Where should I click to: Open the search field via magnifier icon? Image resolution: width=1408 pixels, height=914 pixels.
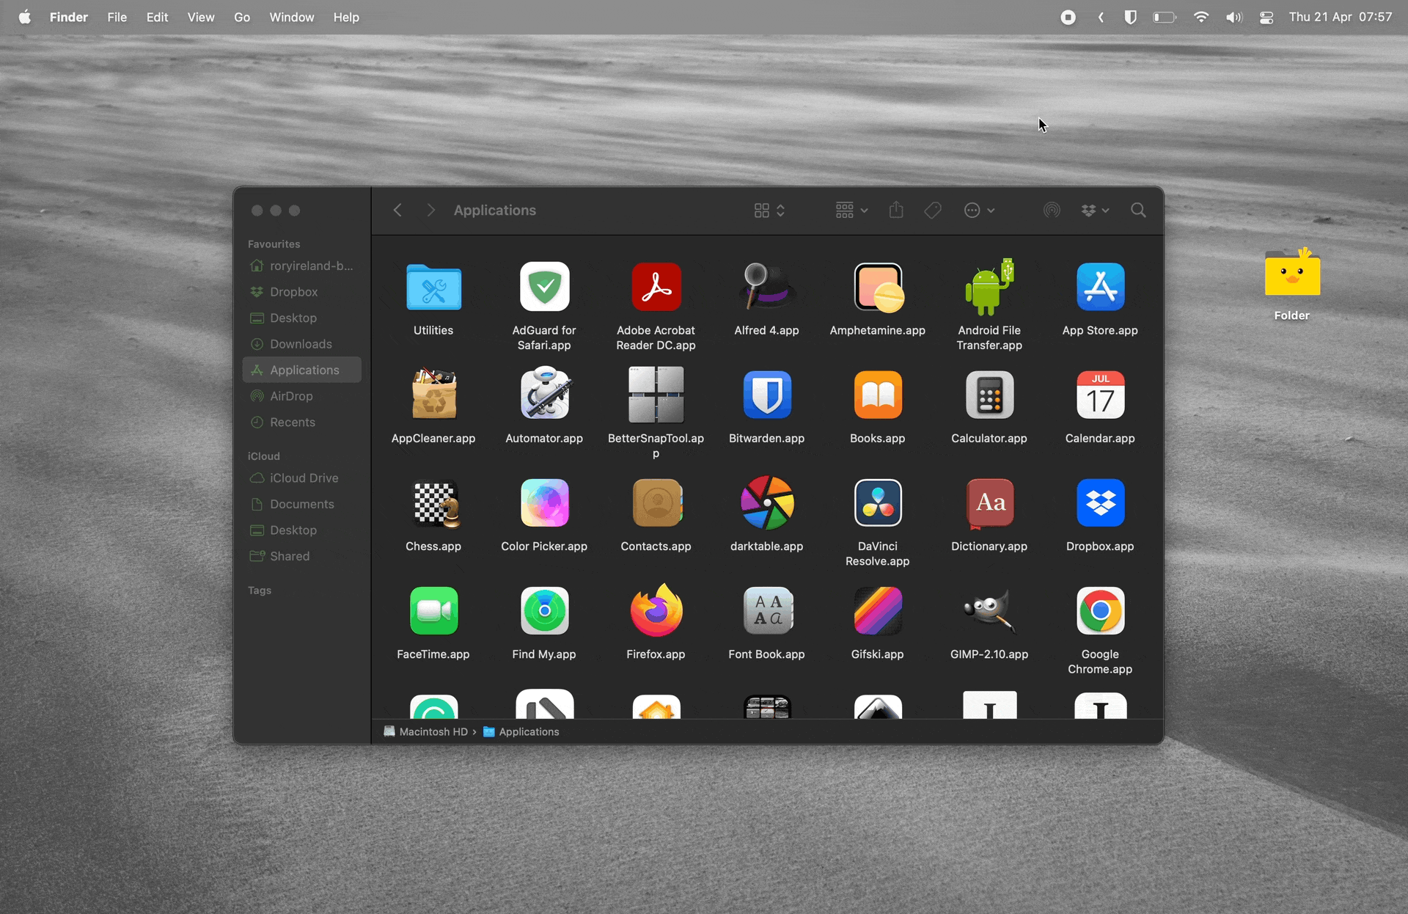1137,210
